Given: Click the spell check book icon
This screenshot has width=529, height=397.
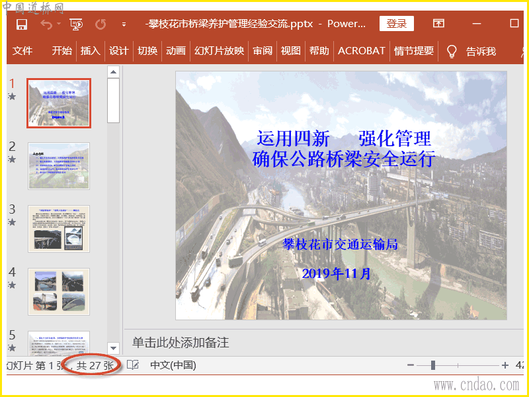Looking at the screenshot, I should click(x=133, y=365).
